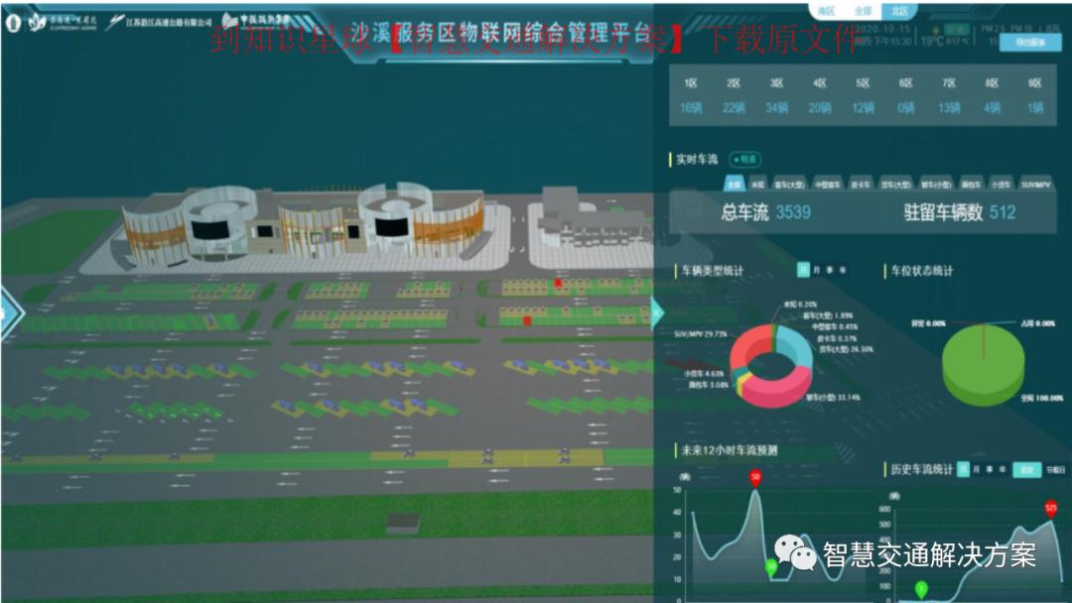
Task: Click the circular company logo at top left
Action: coord(13,23)
